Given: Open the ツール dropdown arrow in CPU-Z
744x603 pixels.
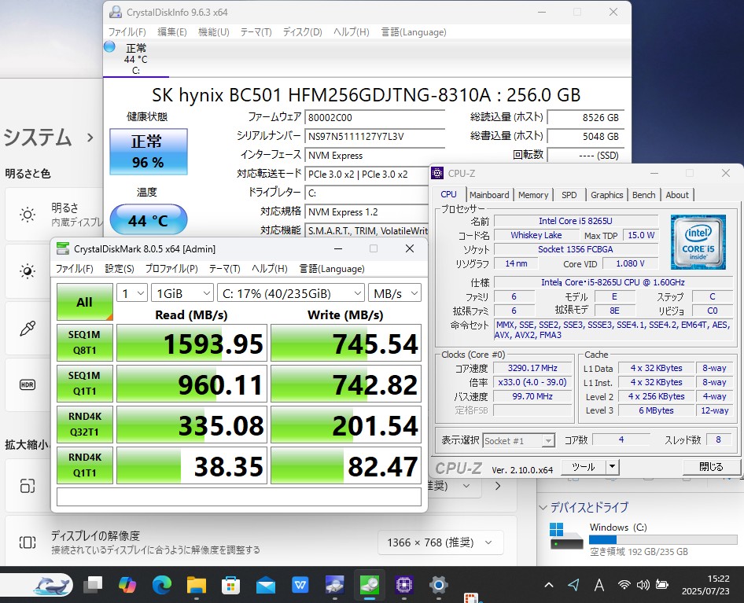Looking at the screenshot, I should (612, 467).
